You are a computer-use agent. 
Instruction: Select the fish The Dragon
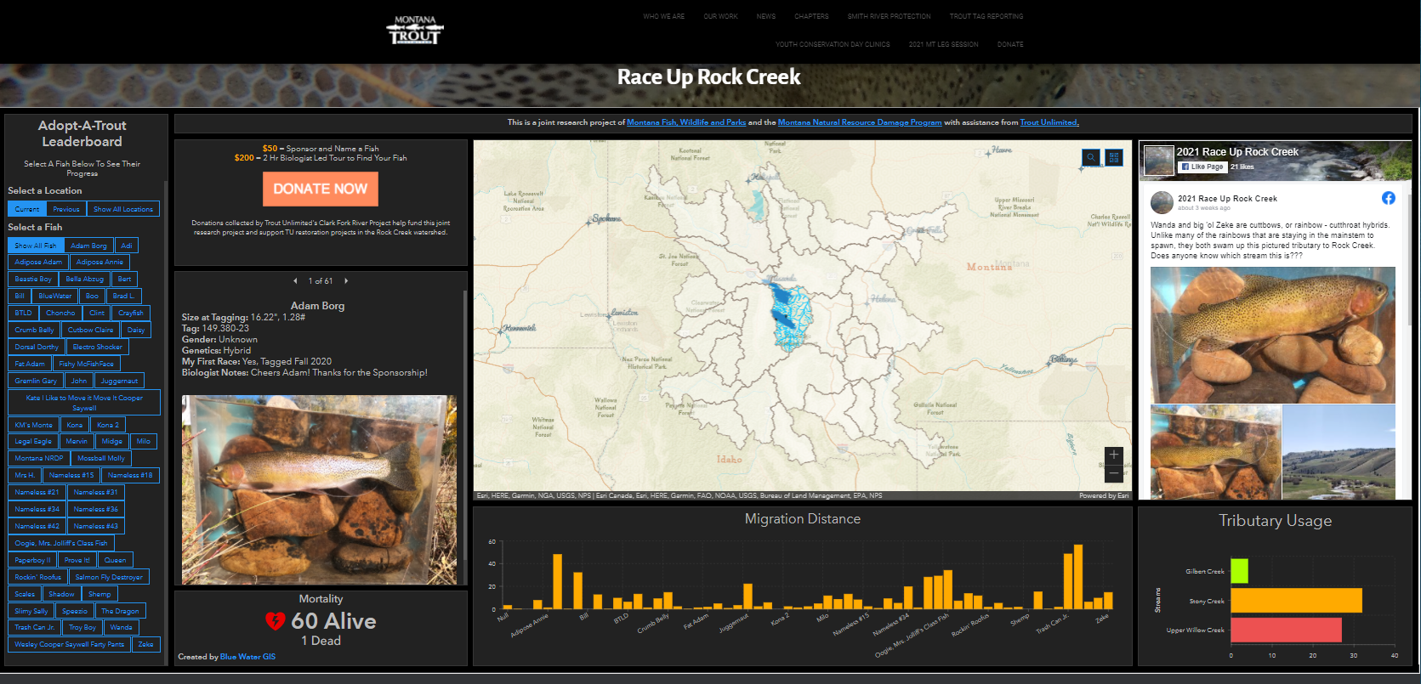[120, 611]
